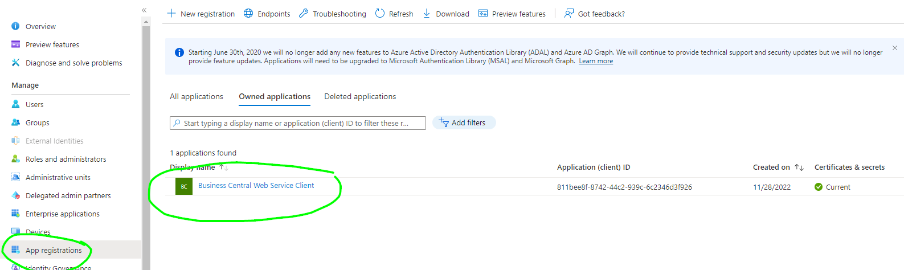Sort by Display name arrows
Viewport: 904px width, 270px height.
click(223, 167)
